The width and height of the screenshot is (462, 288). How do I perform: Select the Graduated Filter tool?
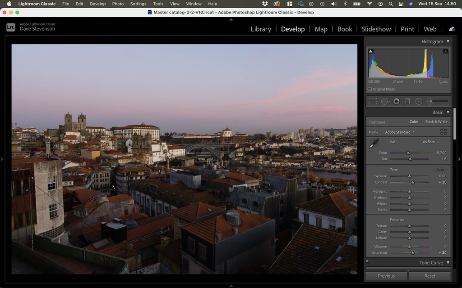pos(407,101)
